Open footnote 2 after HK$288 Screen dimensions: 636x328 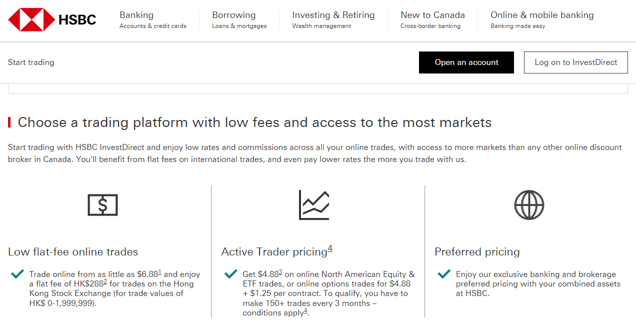pos(105,281)
